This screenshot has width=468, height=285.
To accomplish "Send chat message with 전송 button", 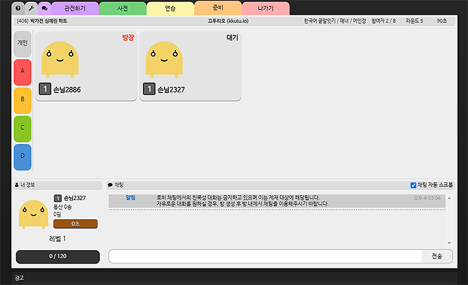I will tap(437, 256).
